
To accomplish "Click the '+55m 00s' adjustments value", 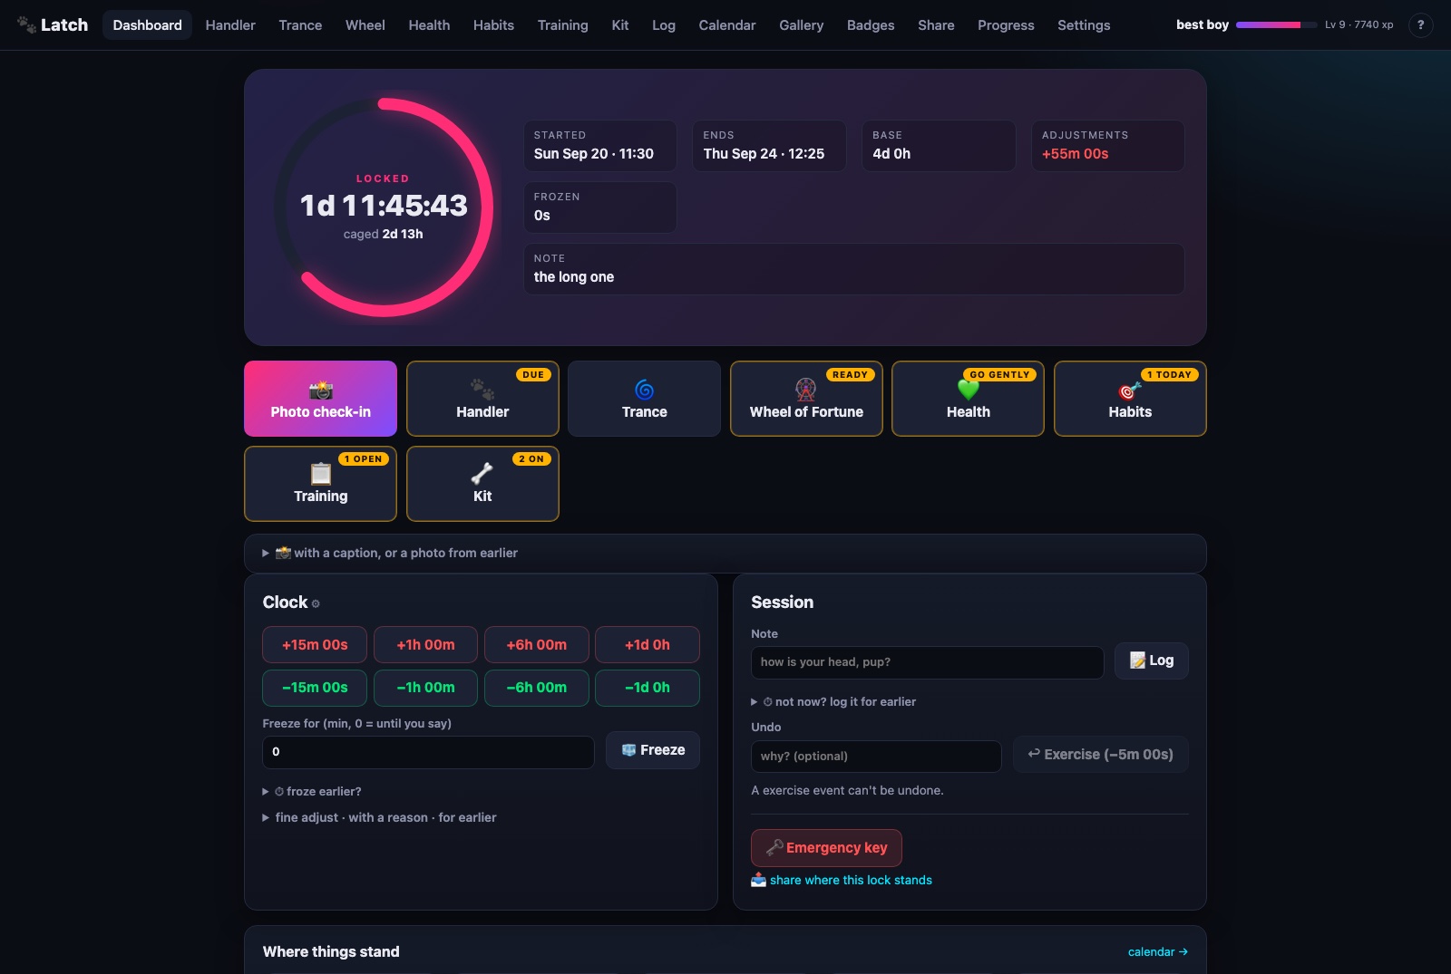I will pos(1076,154).
